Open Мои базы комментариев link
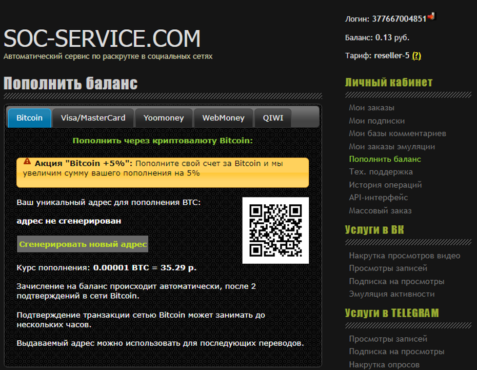 click(x=397, y=133)
